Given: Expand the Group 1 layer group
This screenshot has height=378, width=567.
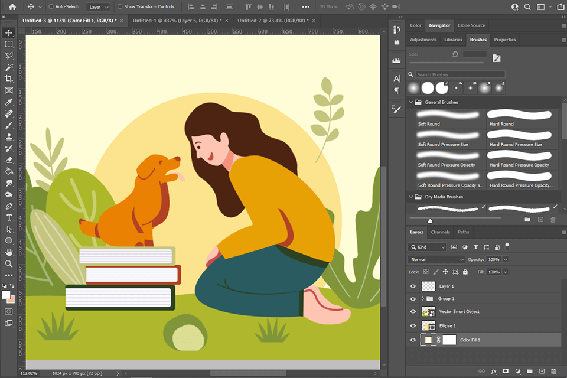Looking at the screenshot, I should [423, 299].
